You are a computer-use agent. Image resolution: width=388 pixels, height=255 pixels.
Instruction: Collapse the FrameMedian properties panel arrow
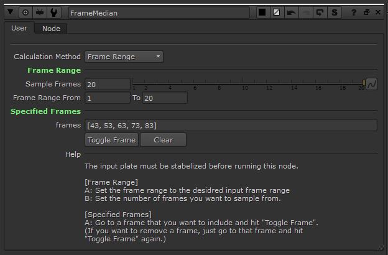(x=11, y=12)
